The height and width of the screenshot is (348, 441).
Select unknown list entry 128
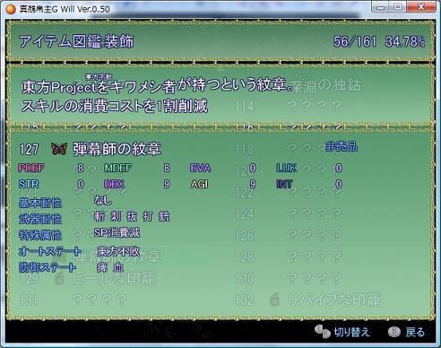tap(288, 257)
